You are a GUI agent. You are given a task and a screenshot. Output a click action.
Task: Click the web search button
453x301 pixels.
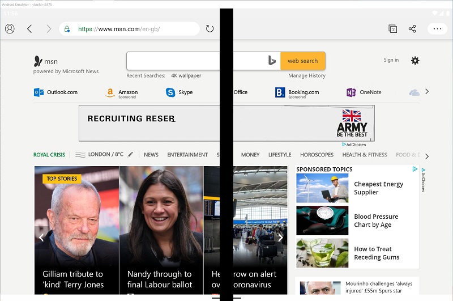[x=303, y=61]
